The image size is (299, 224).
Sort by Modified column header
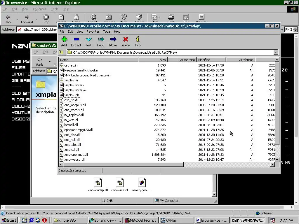point(211,60)
